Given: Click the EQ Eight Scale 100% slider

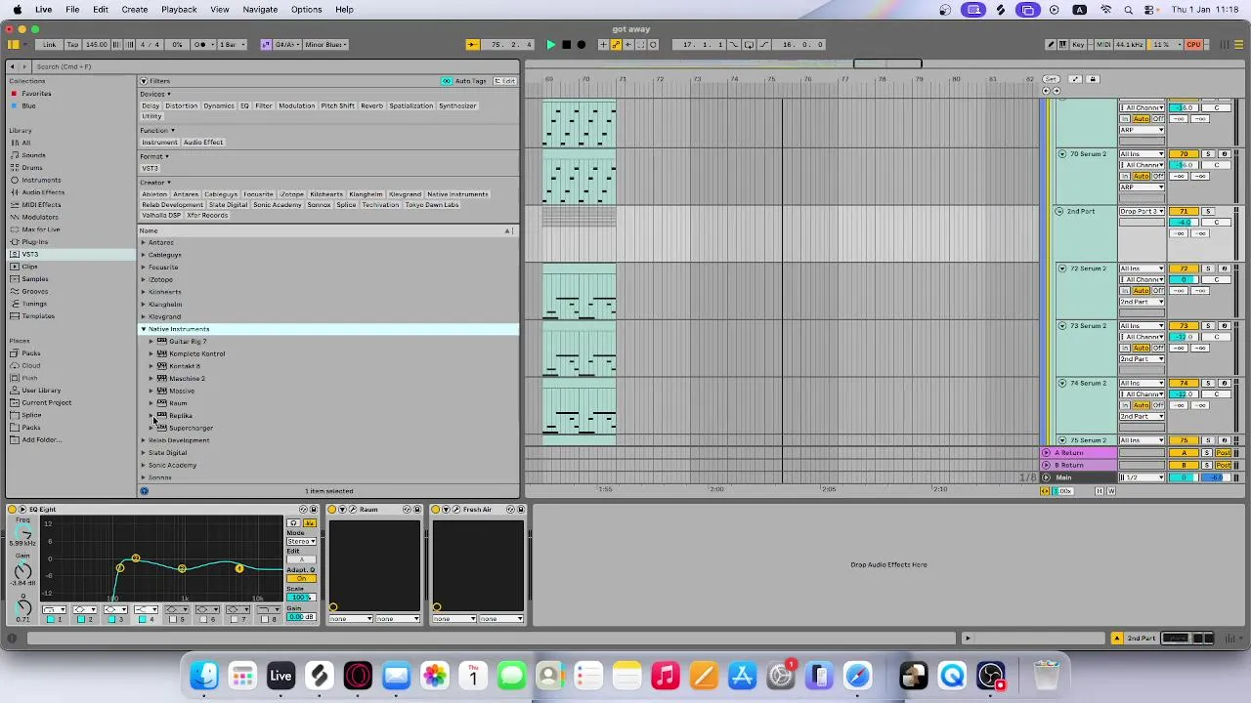Looking at the screenshot, I should coord(301,597).
